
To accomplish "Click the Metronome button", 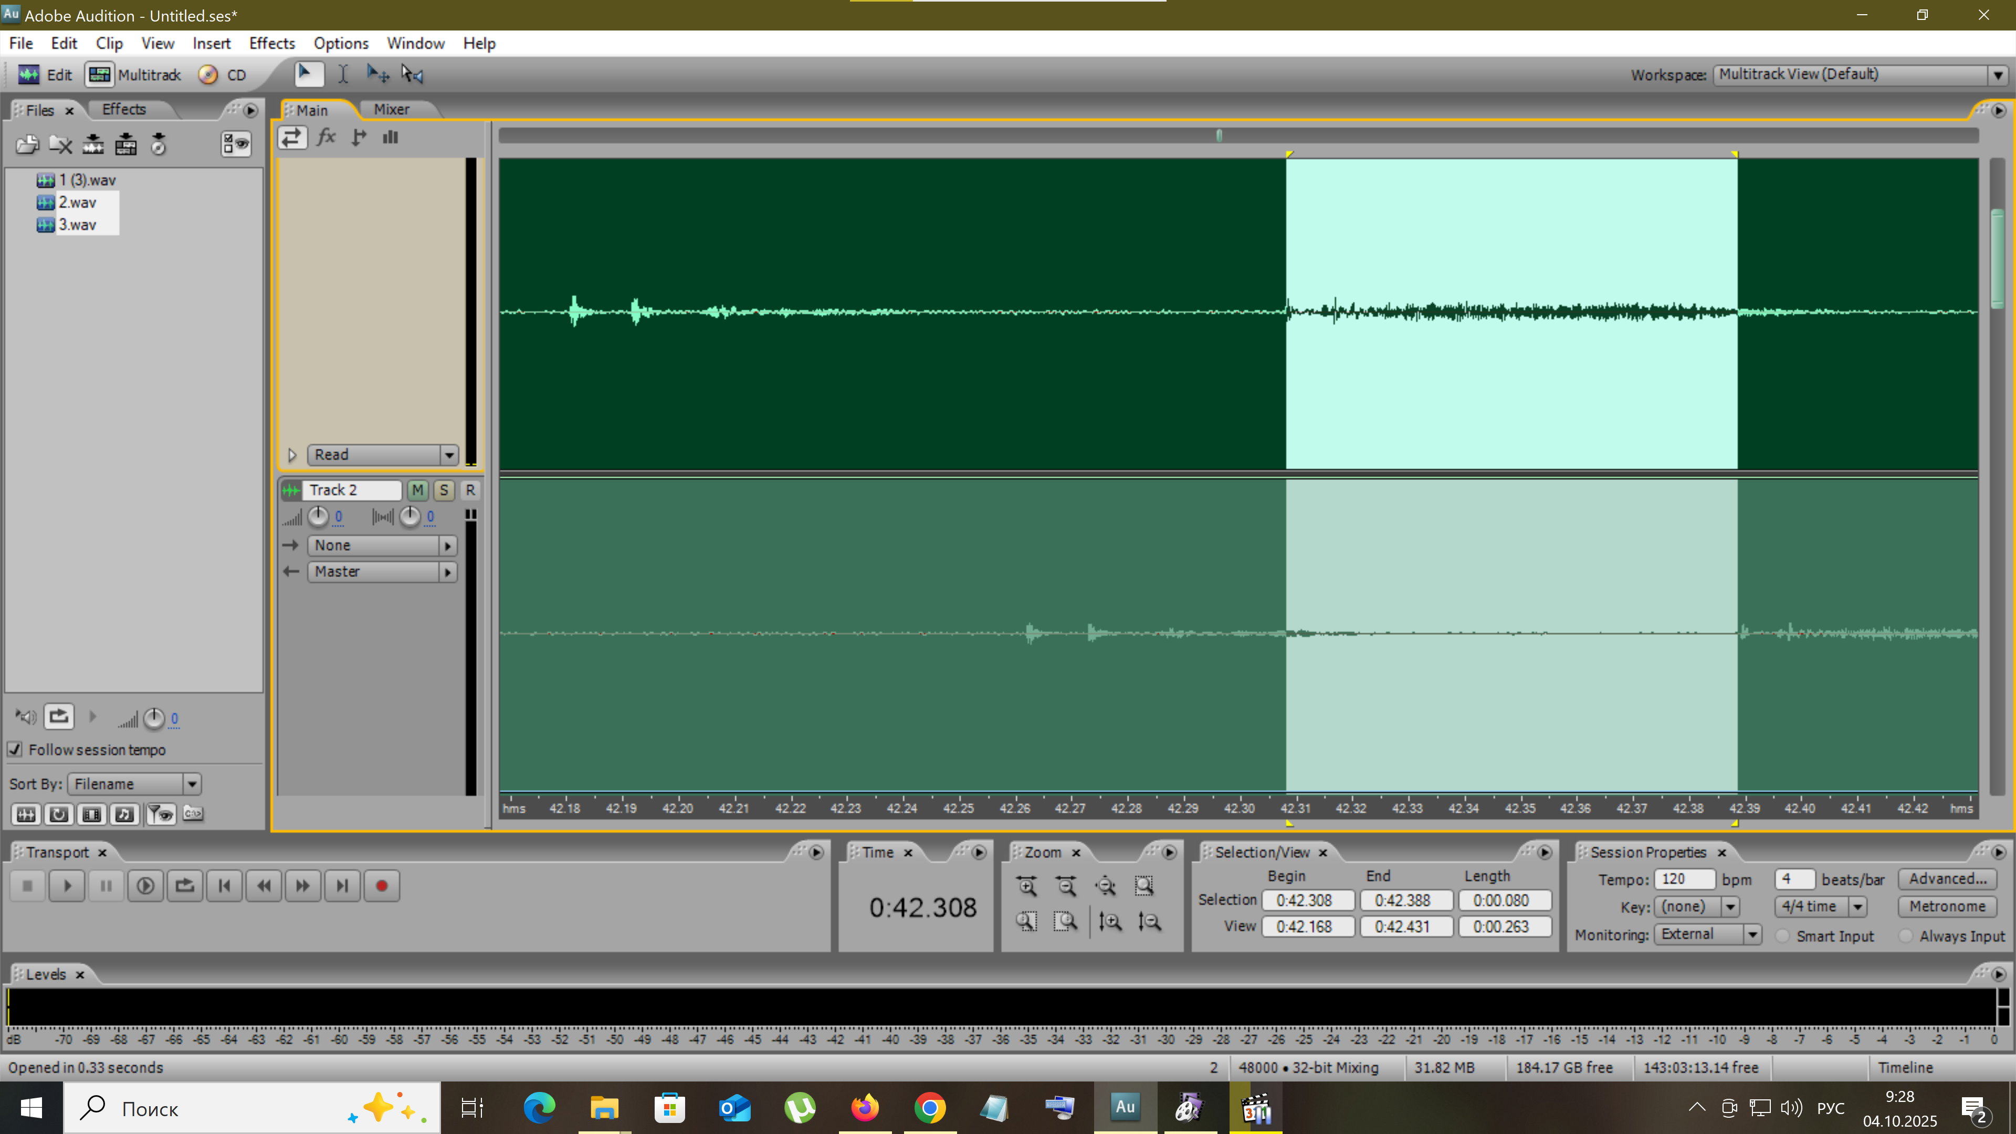I will click(1946, 906).
